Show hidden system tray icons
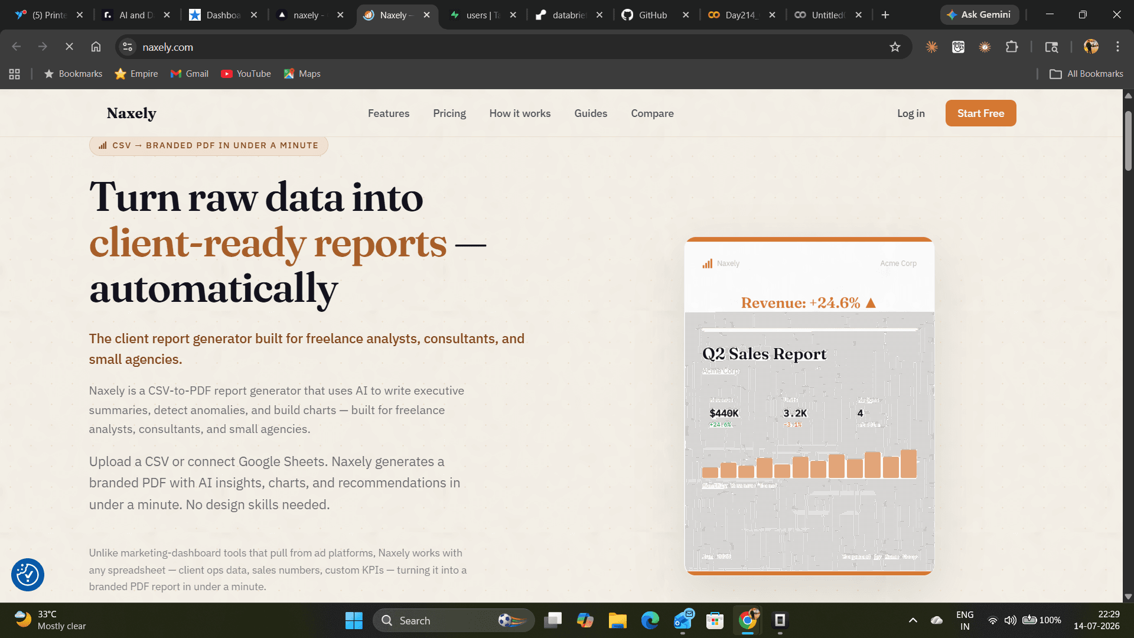Image resolution: width=1134 pixels, height=638 pixels. pos(913,620)
